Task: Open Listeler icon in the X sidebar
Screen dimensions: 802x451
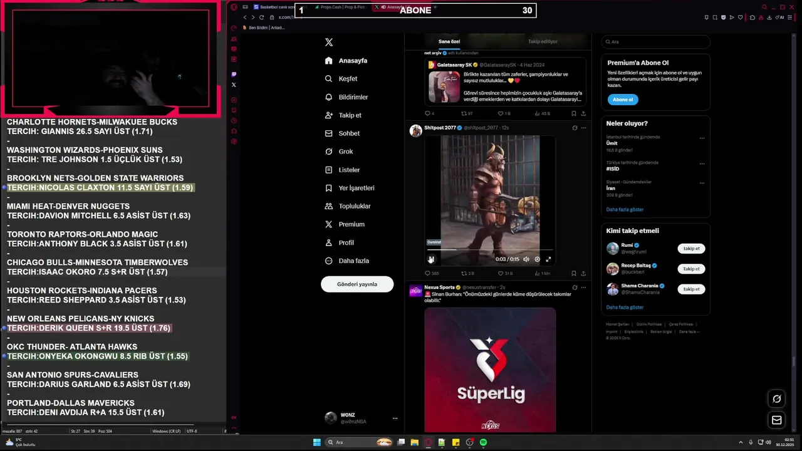Action: pos(329,170)
